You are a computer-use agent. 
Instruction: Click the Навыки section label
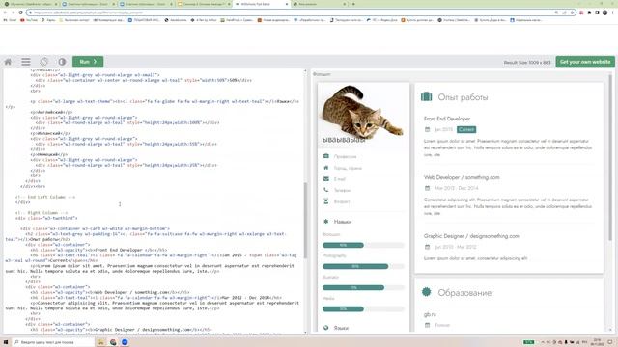pos(343,222)
